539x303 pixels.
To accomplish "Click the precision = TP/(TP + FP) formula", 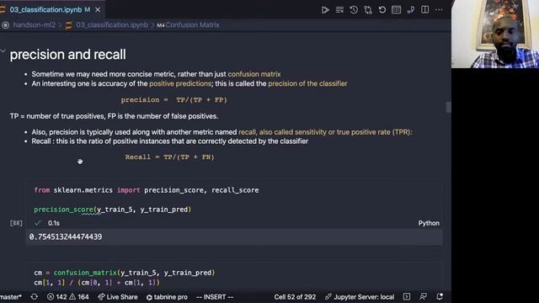I will [x=173, y=99].
